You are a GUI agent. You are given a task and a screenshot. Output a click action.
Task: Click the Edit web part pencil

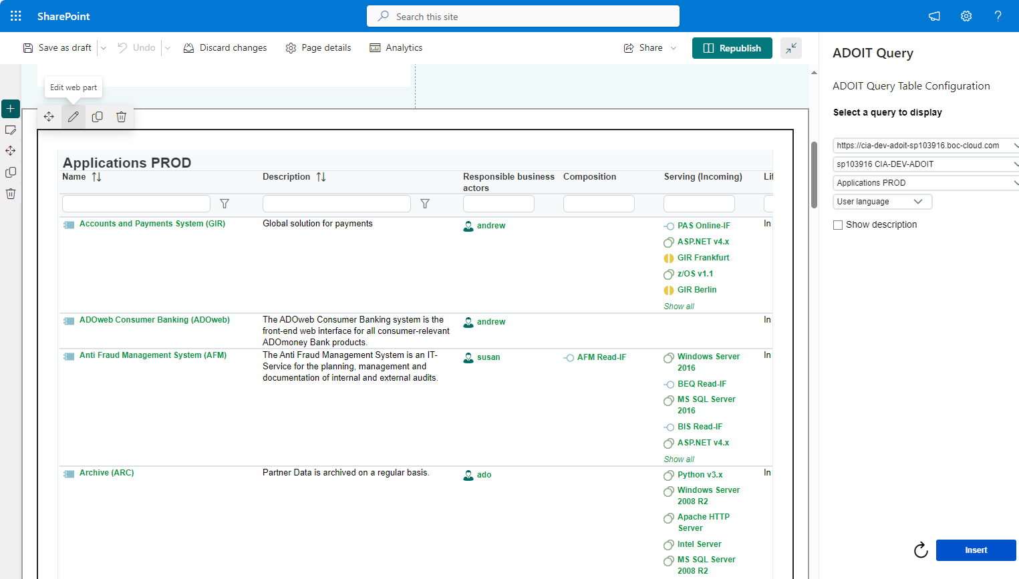74,117
